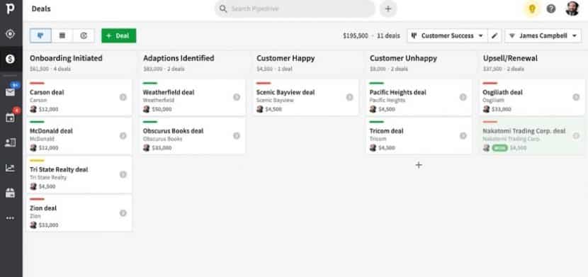Open the Weatherfield deal card

[x=193, y=98]
